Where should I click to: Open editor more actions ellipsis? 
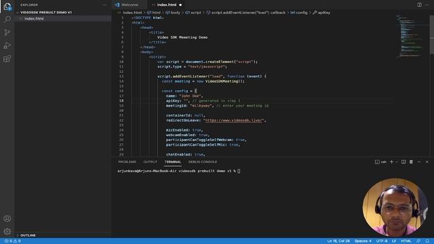tap(427, 5)
